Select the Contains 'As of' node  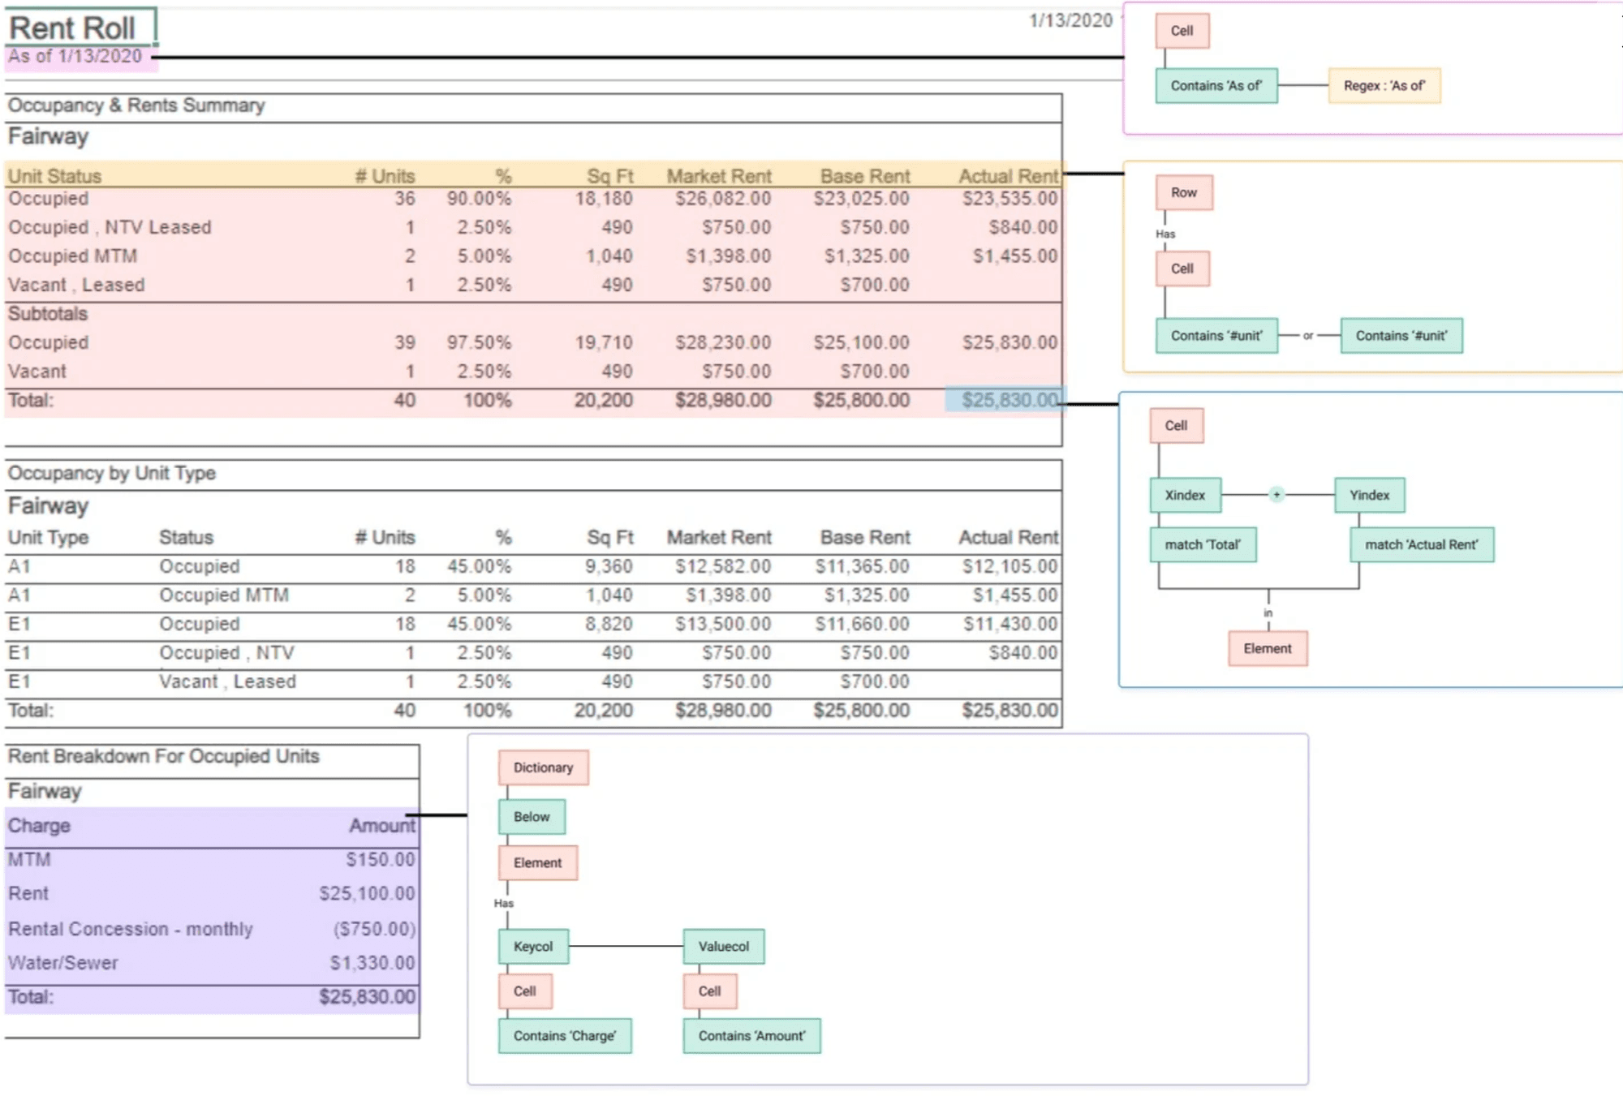click(x=1216, y=85)
